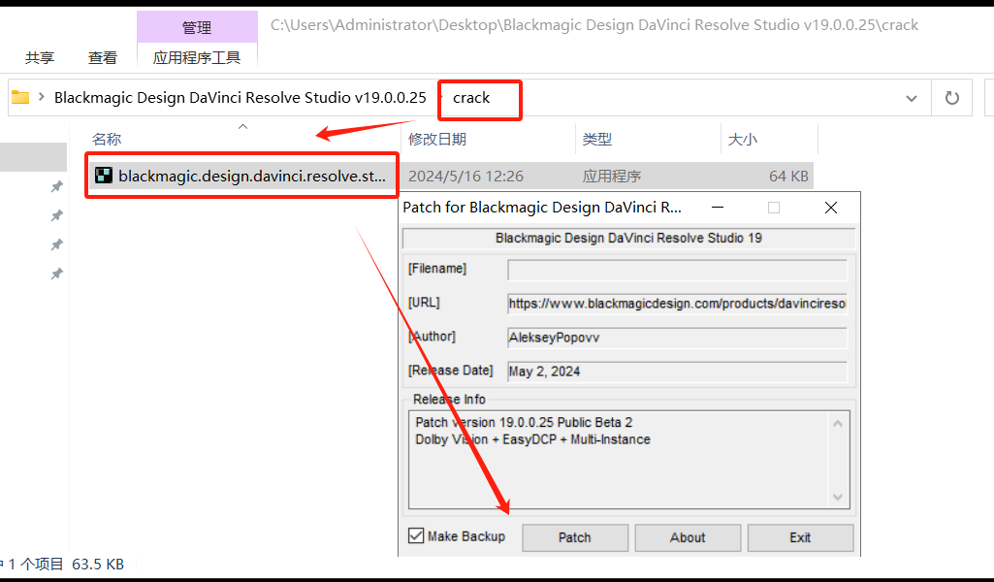Click the first pin icon in sidebar
Image resolution: width=994 pixels, height=582 pixels.
click(x=57, y=186)
